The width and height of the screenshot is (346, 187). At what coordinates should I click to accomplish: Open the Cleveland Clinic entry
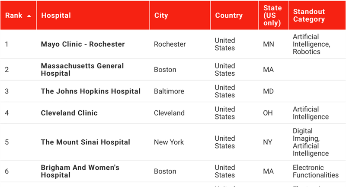(69, 113)
